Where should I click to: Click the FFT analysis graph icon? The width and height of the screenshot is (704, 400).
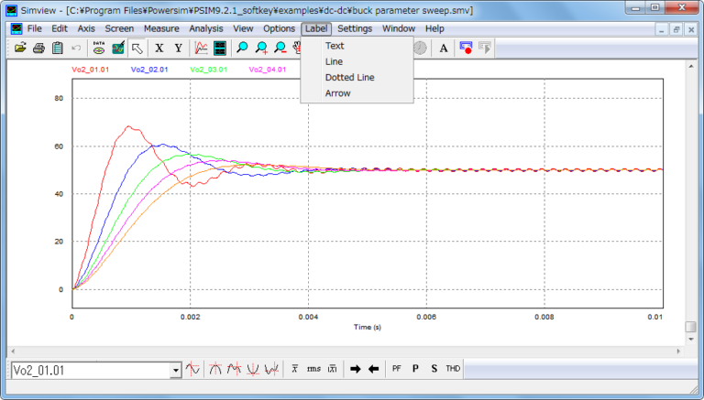[201, 48]
